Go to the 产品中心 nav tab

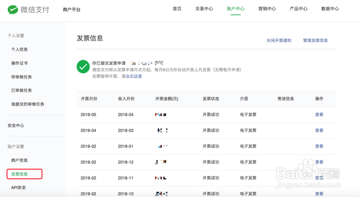click(298, 9)
